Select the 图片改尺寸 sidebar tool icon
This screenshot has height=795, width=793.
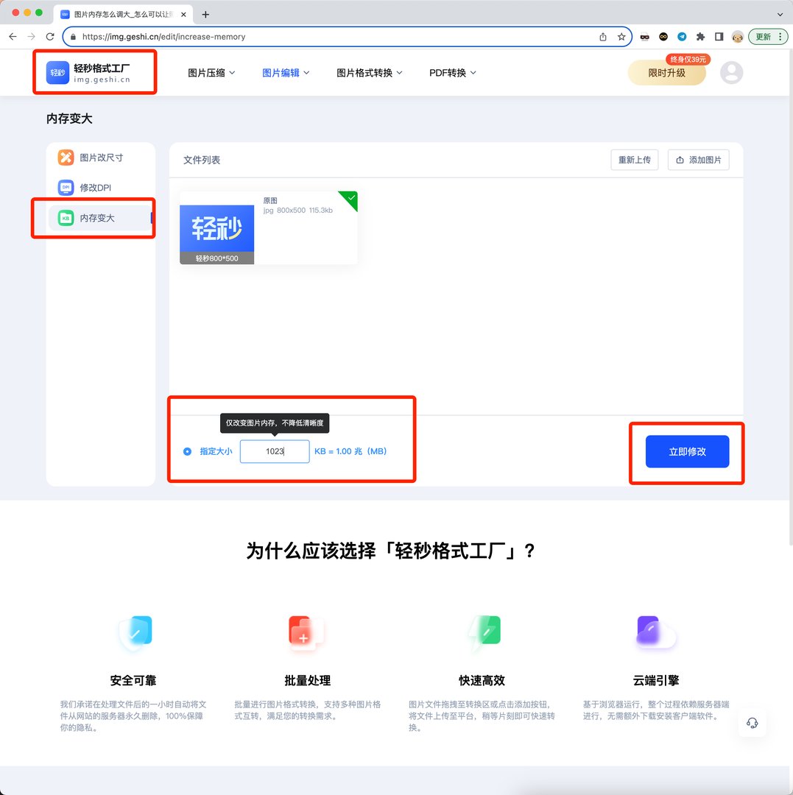pyautogui.click(x=65, y=157)
